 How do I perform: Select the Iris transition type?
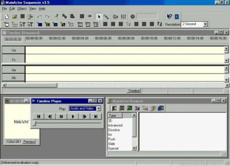point(110,134)
